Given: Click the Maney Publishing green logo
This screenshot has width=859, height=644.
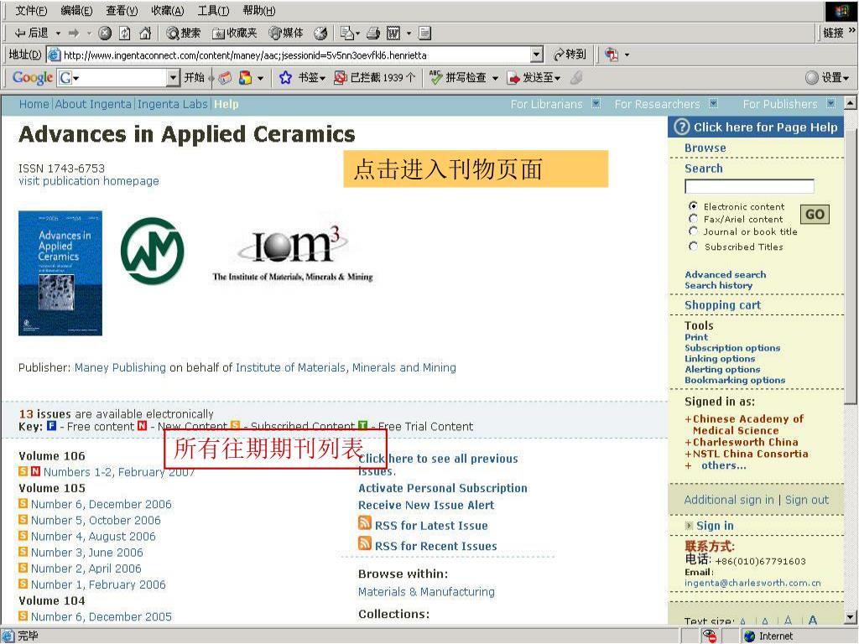Looking at the screenshot, I should point(153,252).
